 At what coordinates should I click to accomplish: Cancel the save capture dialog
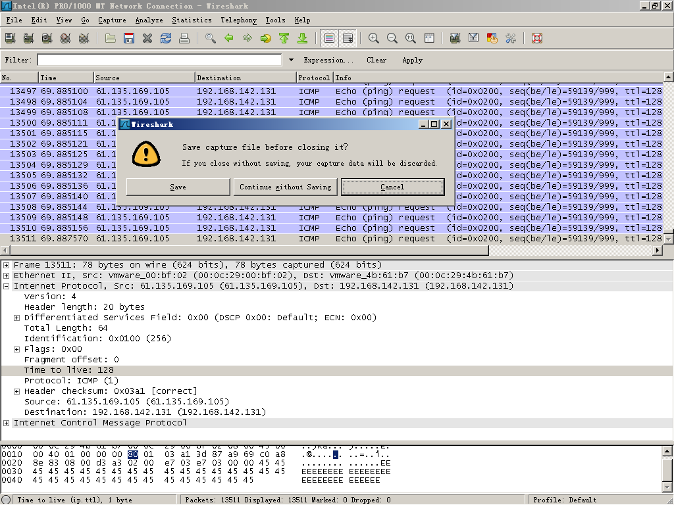point(392,187)
